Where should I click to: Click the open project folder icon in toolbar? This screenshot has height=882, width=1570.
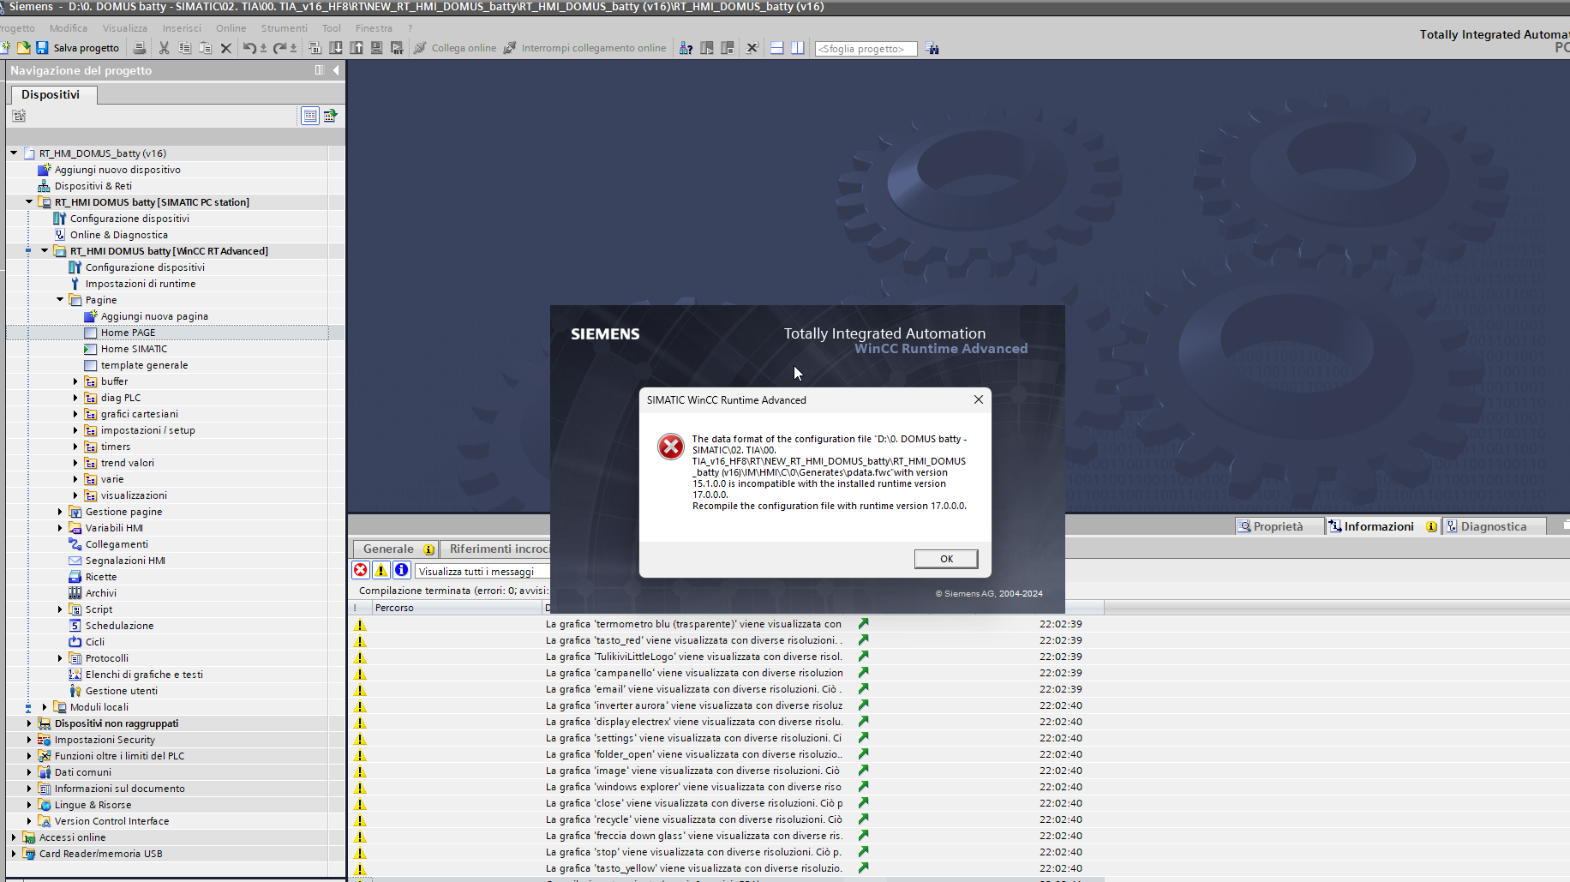(x=24, y=48)
